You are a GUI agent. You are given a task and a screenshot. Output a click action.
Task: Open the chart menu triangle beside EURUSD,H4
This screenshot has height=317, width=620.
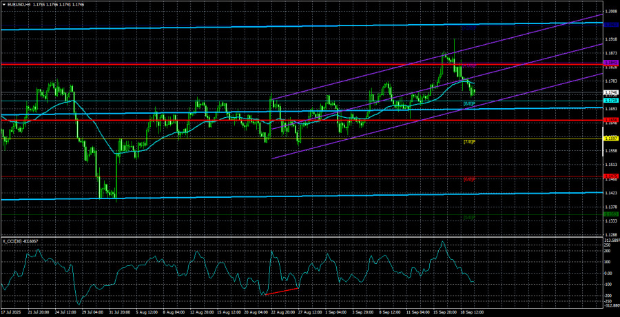point(4,3)
